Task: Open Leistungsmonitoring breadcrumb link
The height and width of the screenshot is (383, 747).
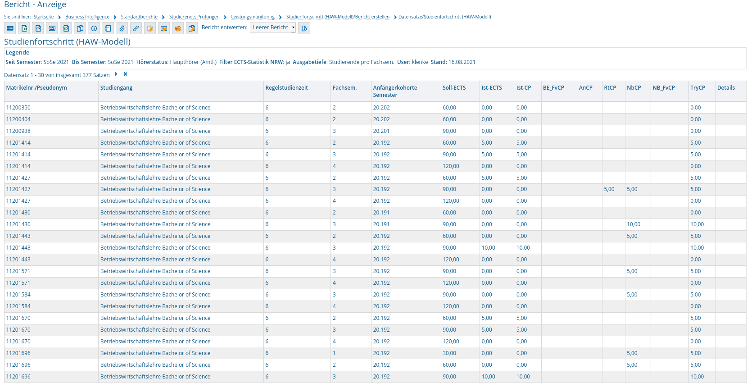Action: click(253, 17)
